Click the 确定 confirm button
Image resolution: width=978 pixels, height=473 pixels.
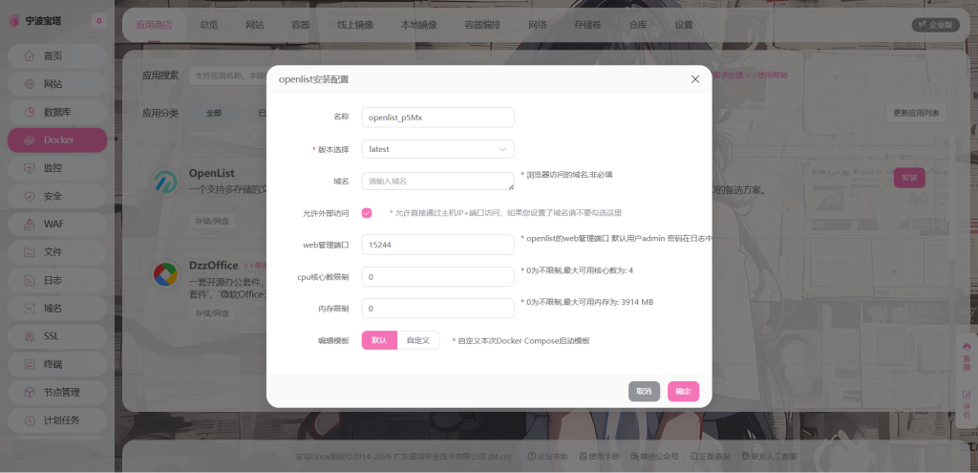(x=683, y=391)
